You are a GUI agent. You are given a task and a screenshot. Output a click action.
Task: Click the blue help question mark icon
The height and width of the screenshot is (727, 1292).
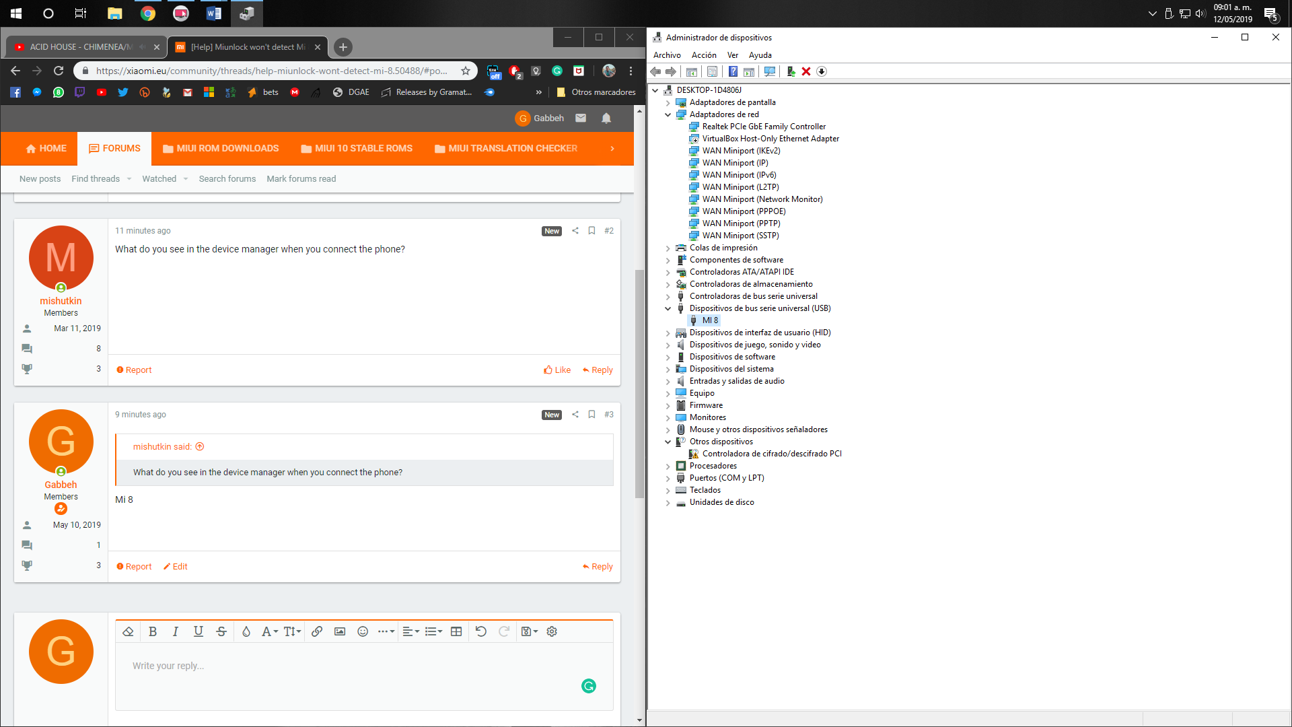click(733, 71)
